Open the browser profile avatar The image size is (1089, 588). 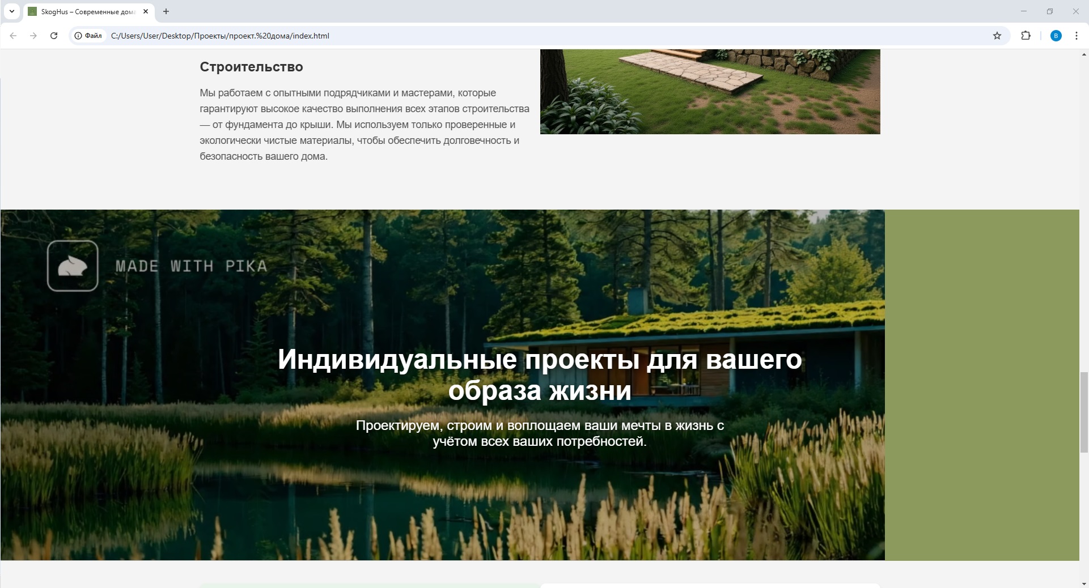[1056, 36]
